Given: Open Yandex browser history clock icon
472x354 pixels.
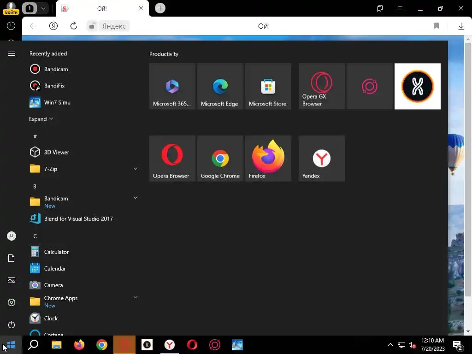Looking at the screenshot, I should (x=11, y=26).
